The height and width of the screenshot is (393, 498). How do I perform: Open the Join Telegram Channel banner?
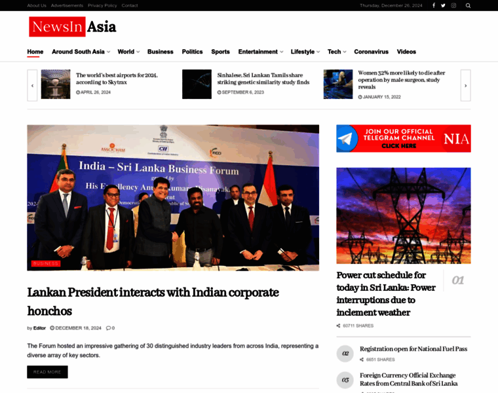pos(404,138)
